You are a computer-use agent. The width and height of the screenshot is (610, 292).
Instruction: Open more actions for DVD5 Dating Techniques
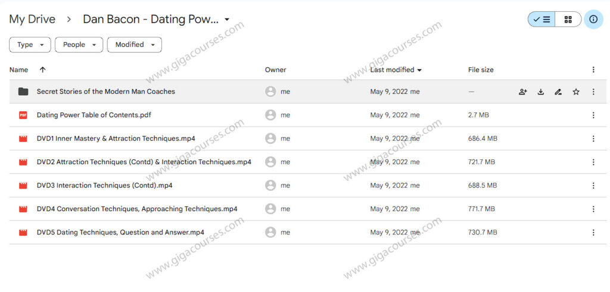pos(593,233)
